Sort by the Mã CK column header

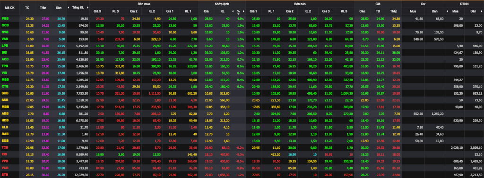click(x=10, y=8)
